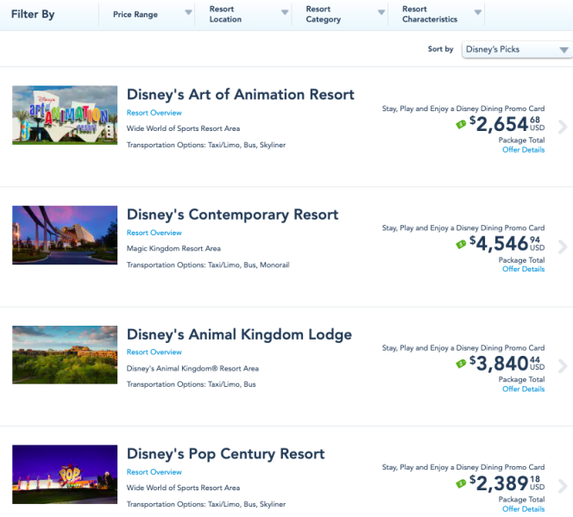Click right chevron arrow for Contemporary Resort

563,247
